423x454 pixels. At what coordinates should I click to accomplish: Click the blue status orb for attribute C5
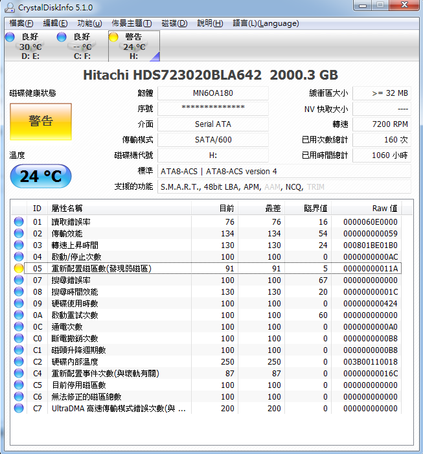(x=19, y=385)
